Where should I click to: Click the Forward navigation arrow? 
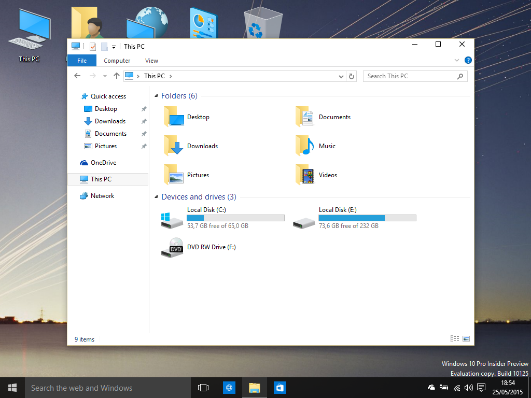[x=92, y=76]
